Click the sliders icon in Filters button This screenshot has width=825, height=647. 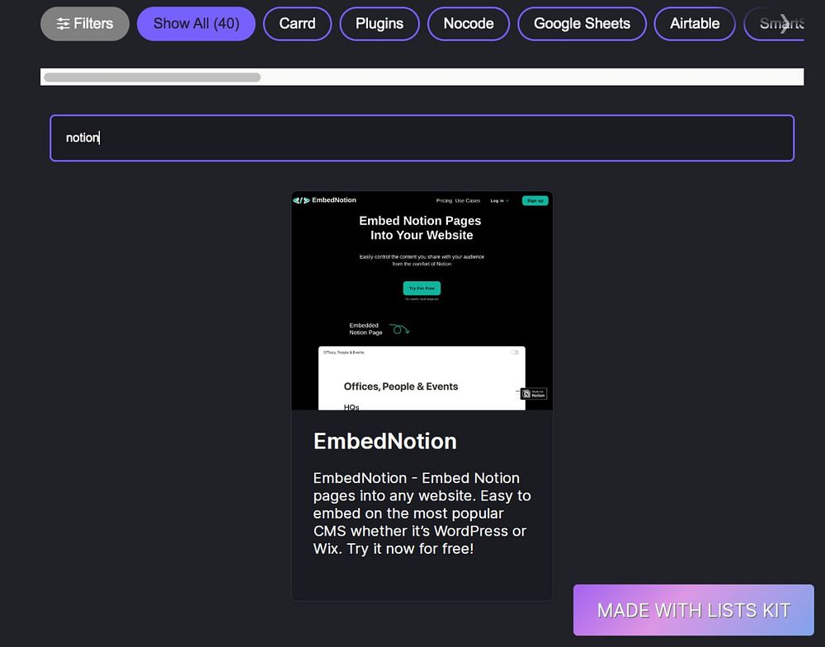coord(64,24)
